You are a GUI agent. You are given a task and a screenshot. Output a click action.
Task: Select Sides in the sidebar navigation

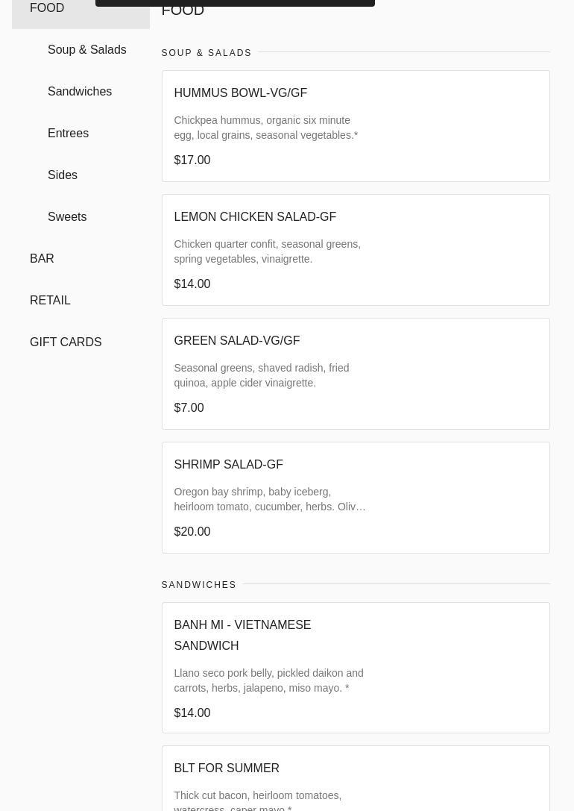pos(63,175)
